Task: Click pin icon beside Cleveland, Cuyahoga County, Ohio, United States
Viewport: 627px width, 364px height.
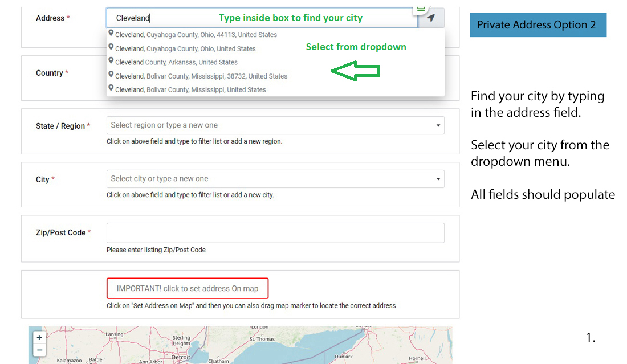Action: (111, 48)
